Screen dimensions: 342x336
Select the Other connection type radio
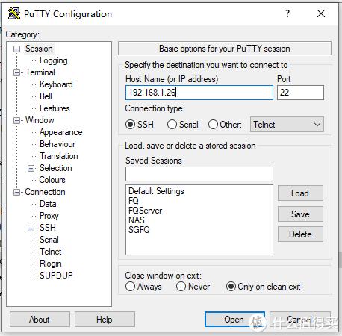[213, 124]
